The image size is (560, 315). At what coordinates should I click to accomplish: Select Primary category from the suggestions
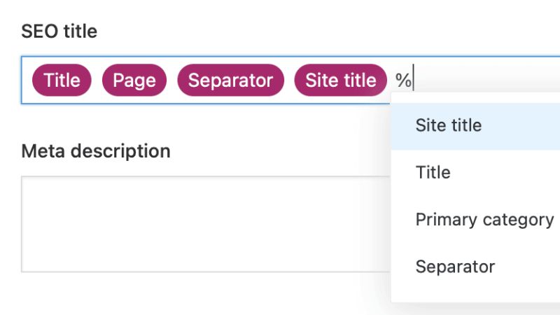(x=484, y=220)
